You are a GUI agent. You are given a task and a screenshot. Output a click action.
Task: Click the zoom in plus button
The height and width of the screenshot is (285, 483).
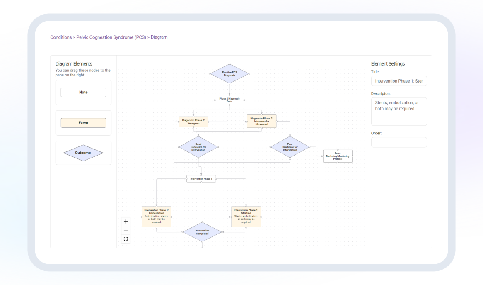point(126,222)
